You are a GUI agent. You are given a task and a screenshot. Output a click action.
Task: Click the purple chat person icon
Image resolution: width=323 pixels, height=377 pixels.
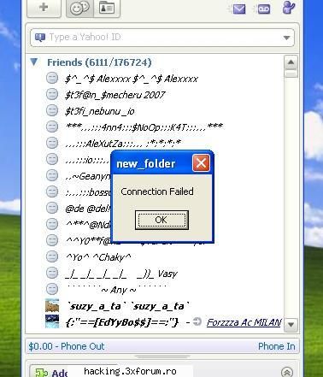[289, 7]
